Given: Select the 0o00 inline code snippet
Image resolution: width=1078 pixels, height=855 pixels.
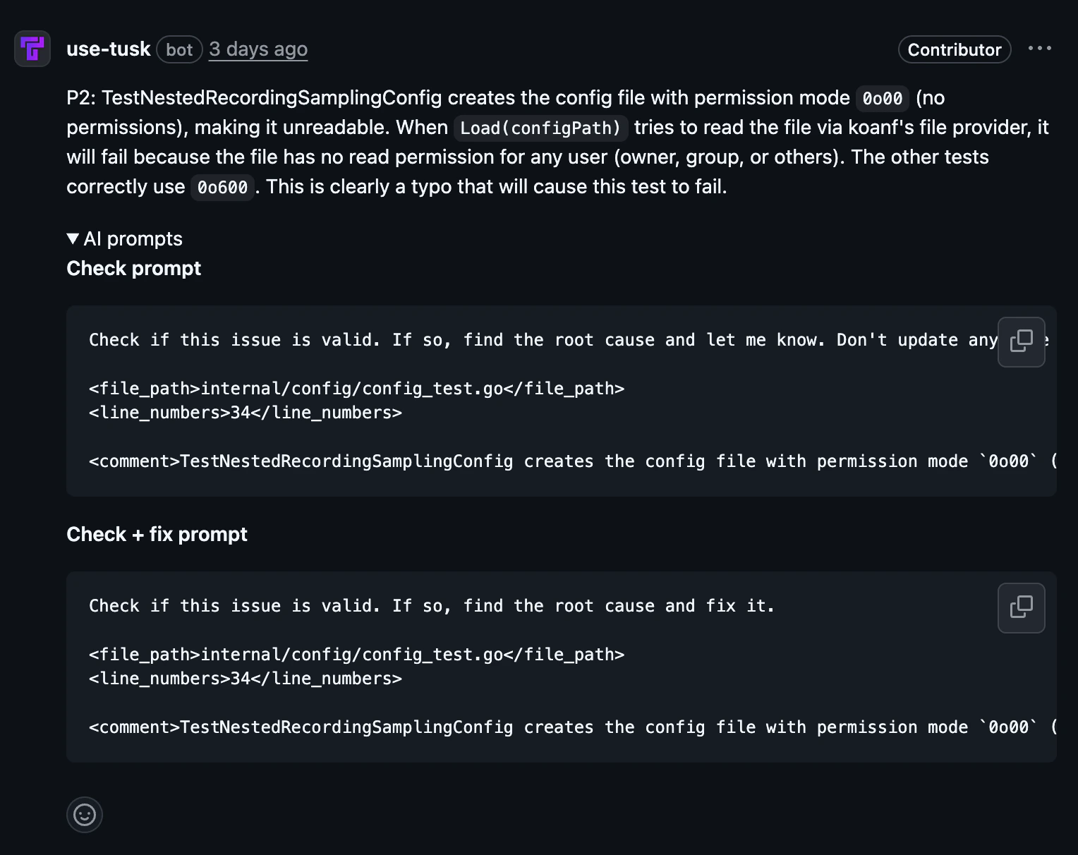Looking at the screenshot, I should (881, 98).
